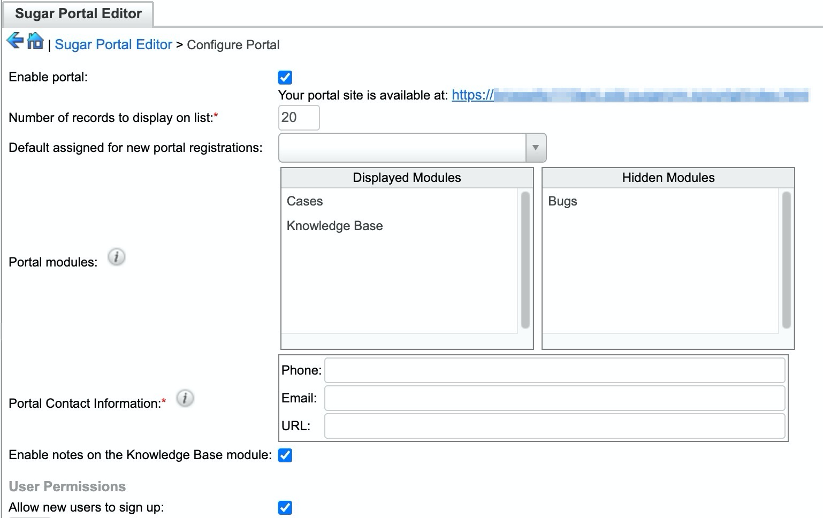The width and height of the screenshot is (823, 518).
Task: Click the dropdown arrow for default assigned user
Action: coord(536,148)
